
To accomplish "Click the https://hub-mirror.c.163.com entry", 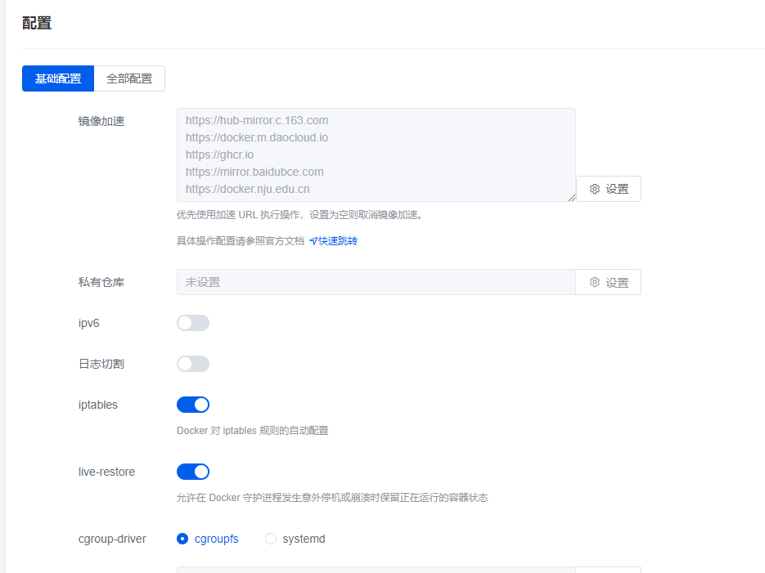I will tap(257, 120).
